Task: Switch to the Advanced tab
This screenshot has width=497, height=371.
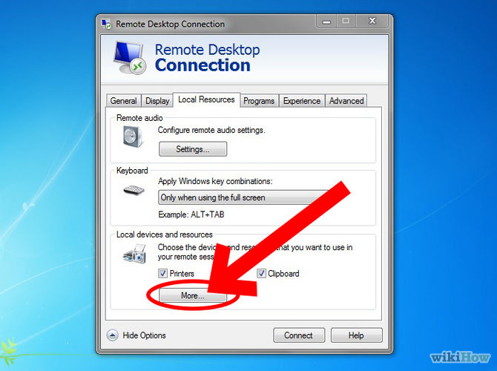Action: click(346, 101)
